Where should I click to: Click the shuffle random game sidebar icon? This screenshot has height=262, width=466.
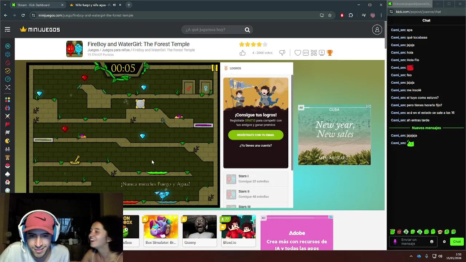tap(8, 87)
